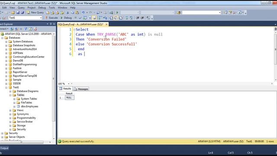Open the Tools menu
This screenshot has height=156, width=277.
pos(52,8)
